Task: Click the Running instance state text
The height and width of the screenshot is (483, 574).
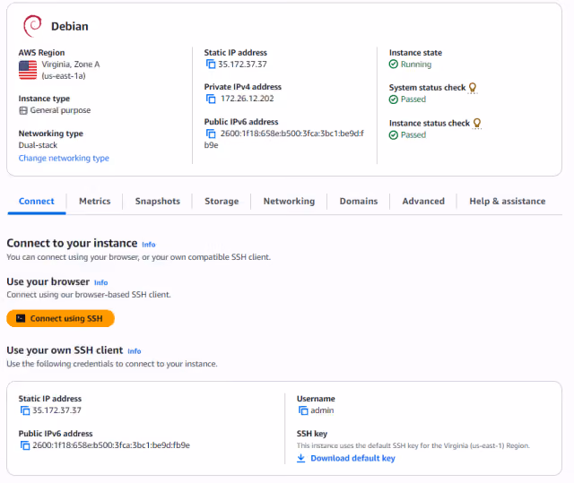Action: coord(416,65)
